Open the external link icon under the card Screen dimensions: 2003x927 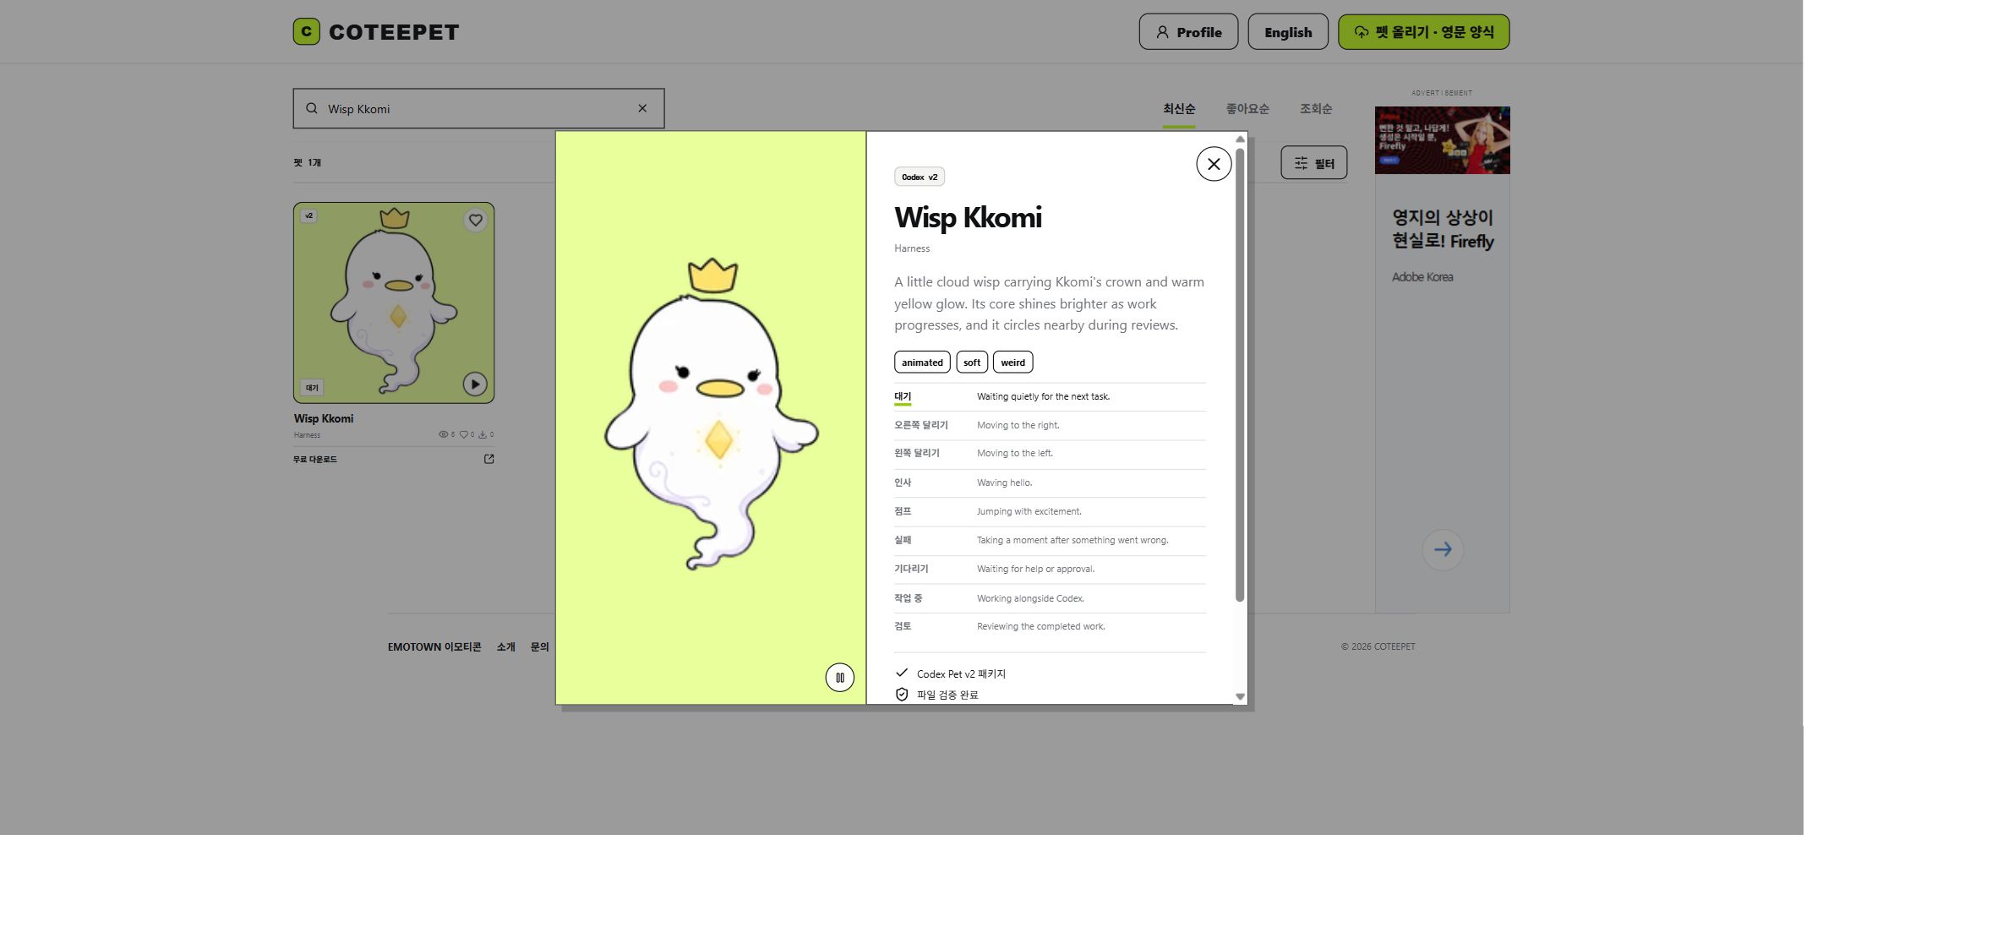click(488, 459)
